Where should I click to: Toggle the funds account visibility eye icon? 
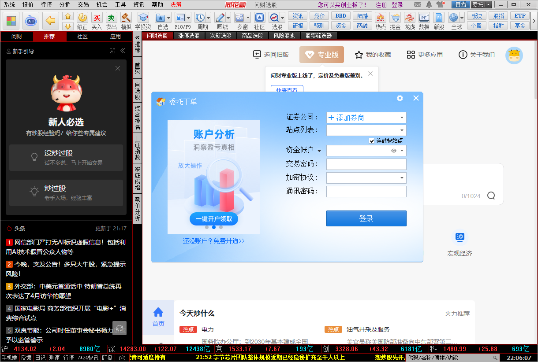393,150
